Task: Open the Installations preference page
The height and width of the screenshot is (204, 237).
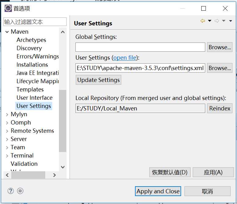Action: (32, 65)
